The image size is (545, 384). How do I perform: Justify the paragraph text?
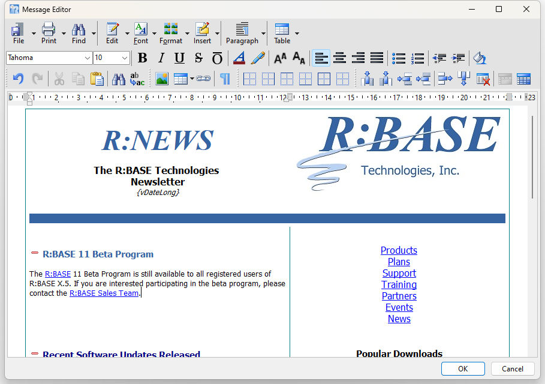point(377,58)
